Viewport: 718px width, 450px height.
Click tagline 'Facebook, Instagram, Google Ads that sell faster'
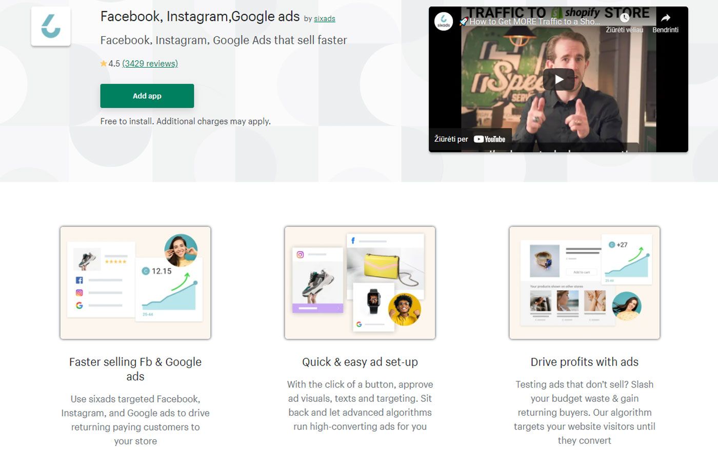pyautogui.click(x=224, y=40)
